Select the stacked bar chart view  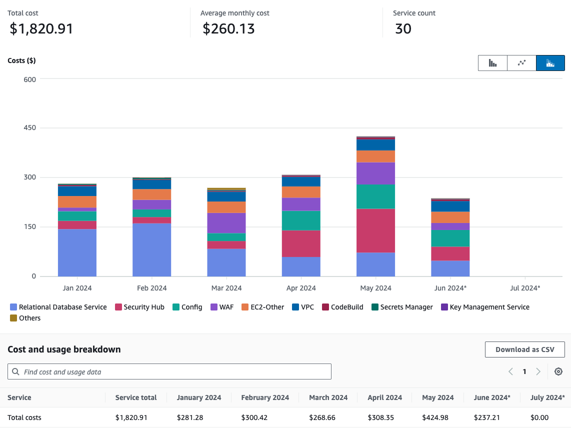(550, 63)
